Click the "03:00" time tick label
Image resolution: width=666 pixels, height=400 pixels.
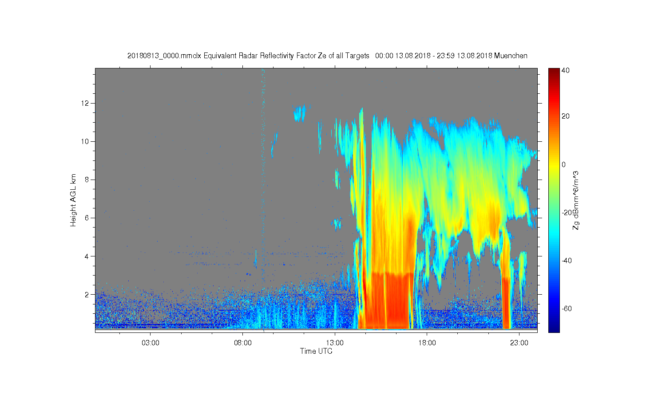point(151,343)
